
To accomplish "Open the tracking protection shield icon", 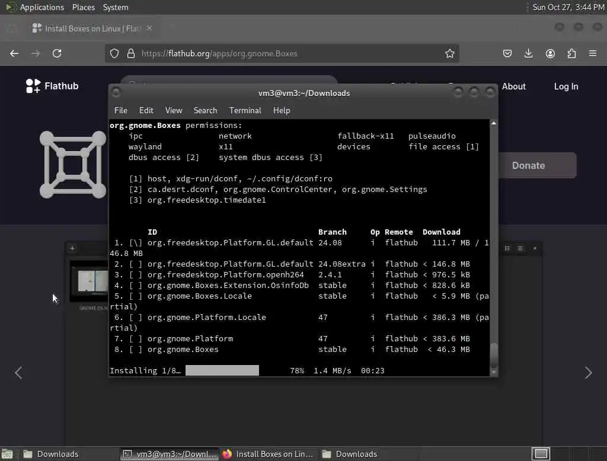I will [114, 53].
